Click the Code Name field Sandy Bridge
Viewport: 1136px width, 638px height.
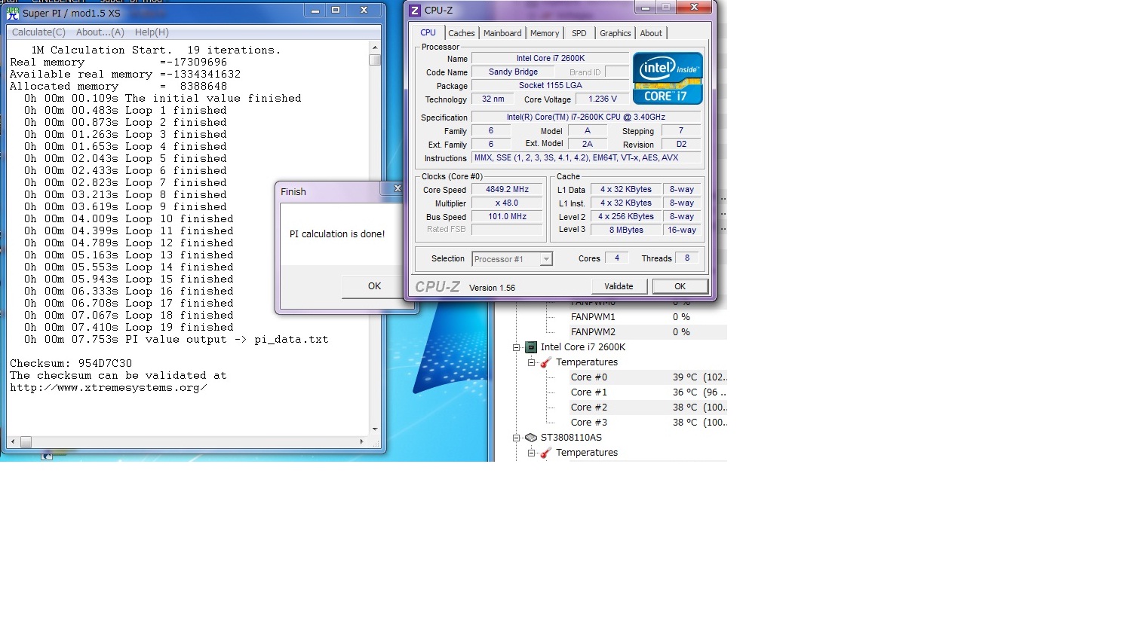coord(513,72)
